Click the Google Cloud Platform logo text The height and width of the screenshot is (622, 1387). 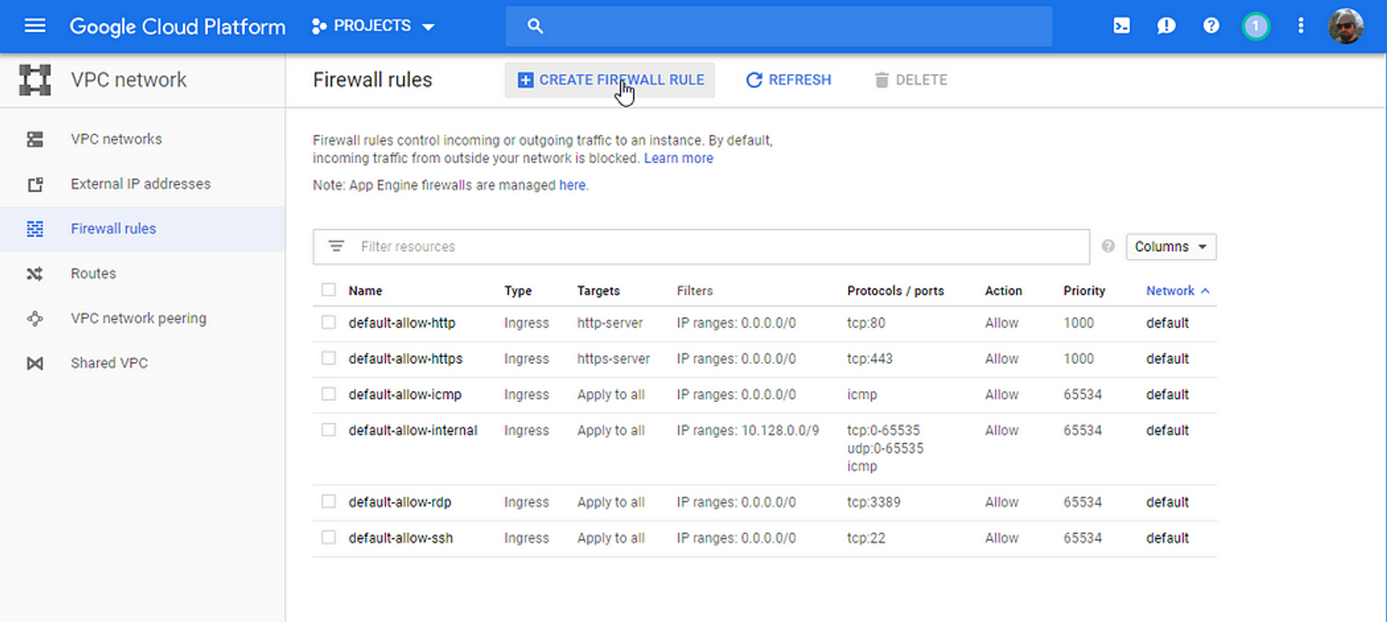click(178, 26)
